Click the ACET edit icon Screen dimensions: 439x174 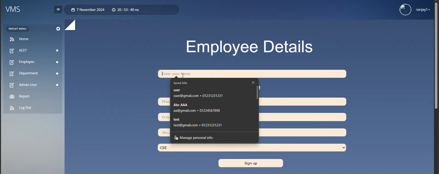(x=12, y=50)
